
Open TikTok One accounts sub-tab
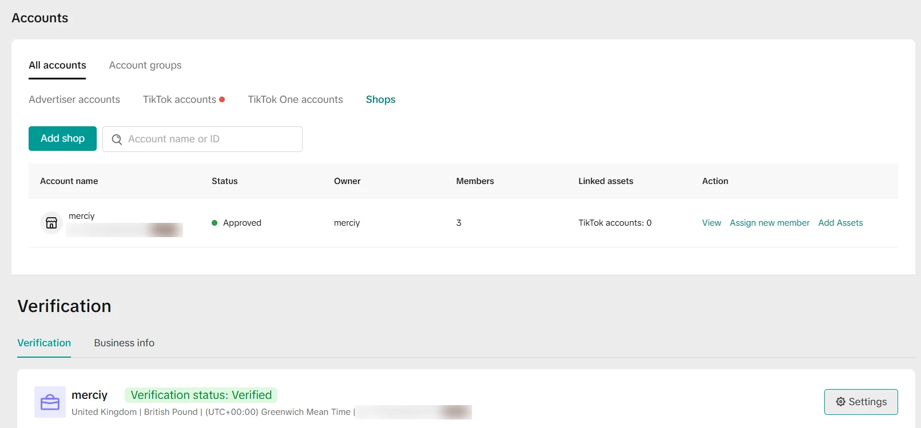pos(295,99)
